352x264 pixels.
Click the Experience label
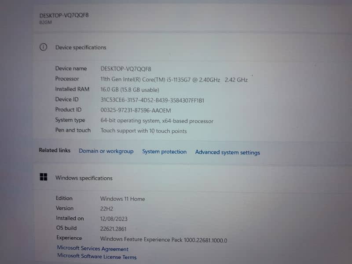pos(69,238)
